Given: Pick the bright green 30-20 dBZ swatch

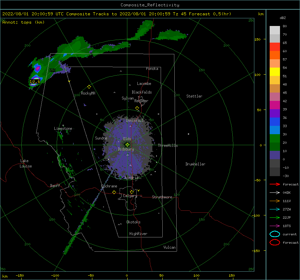Looking at the screenshot, I should [275, 139].
